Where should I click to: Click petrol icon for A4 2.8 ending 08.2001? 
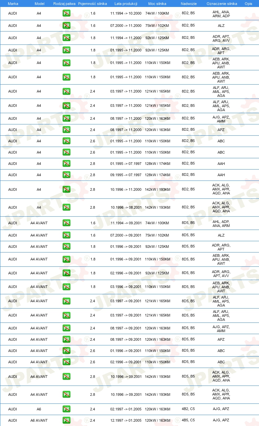[x=66, y=207]
